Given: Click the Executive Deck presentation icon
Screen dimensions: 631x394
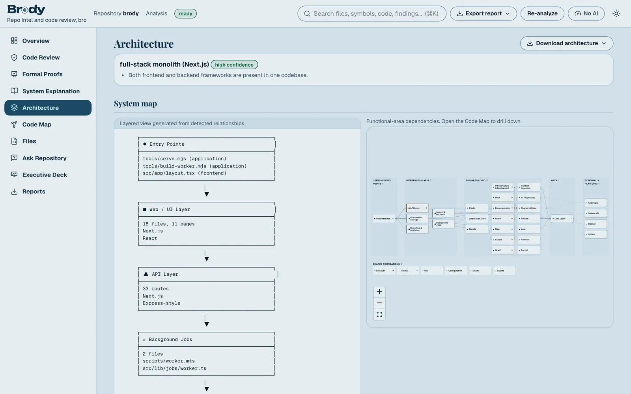Looking at the screenshot, I should click(14, 175).
